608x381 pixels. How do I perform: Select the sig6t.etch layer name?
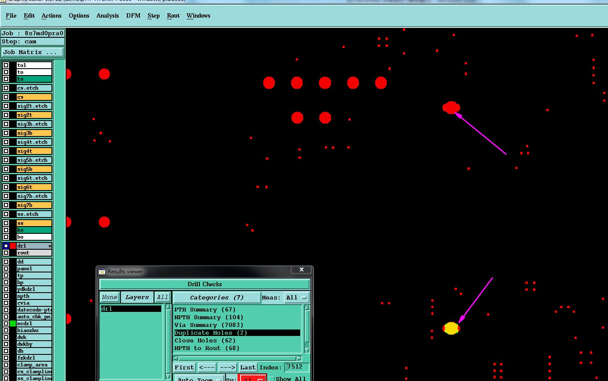coord(34,178)
